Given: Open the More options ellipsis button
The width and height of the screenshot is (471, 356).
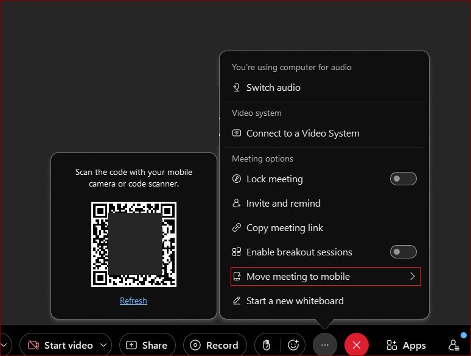Looking at the screenshot, I should [325, 345].
